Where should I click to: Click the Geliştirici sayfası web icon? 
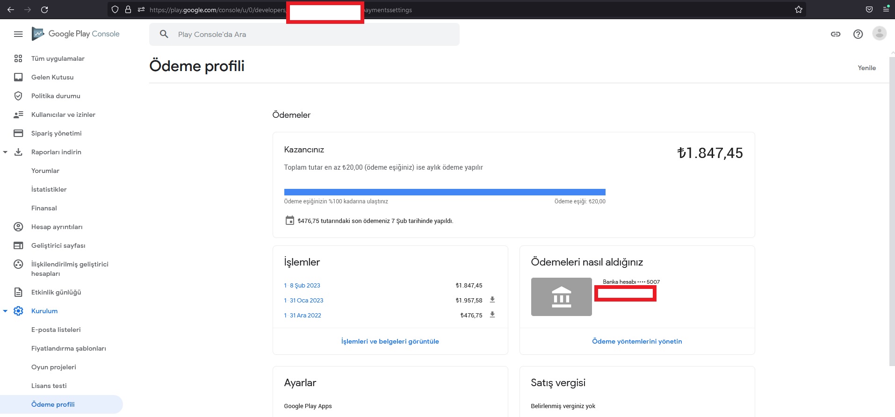(18, 245)
